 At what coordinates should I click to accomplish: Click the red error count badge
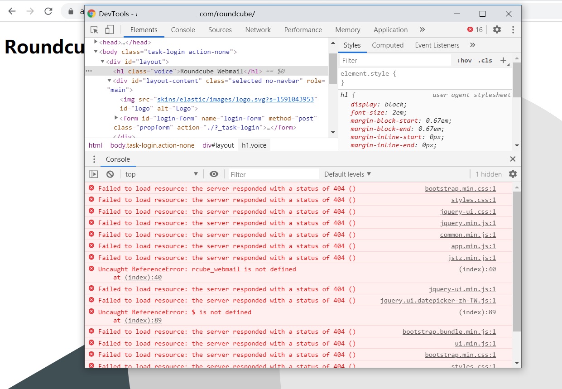pyautogui.click(x=475, y=29)
